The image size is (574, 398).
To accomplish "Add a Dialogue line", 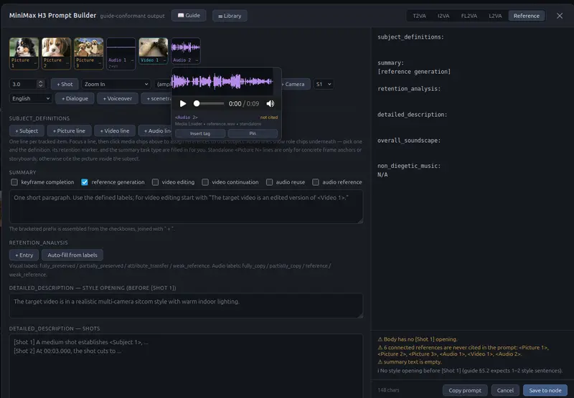I will [75, 98].
